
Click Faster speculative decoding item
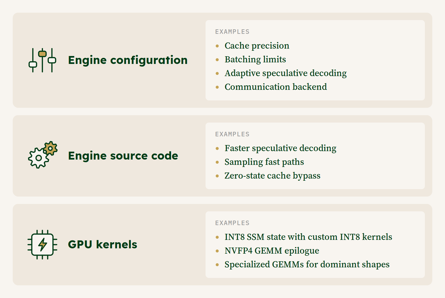(x=280, y=148)
